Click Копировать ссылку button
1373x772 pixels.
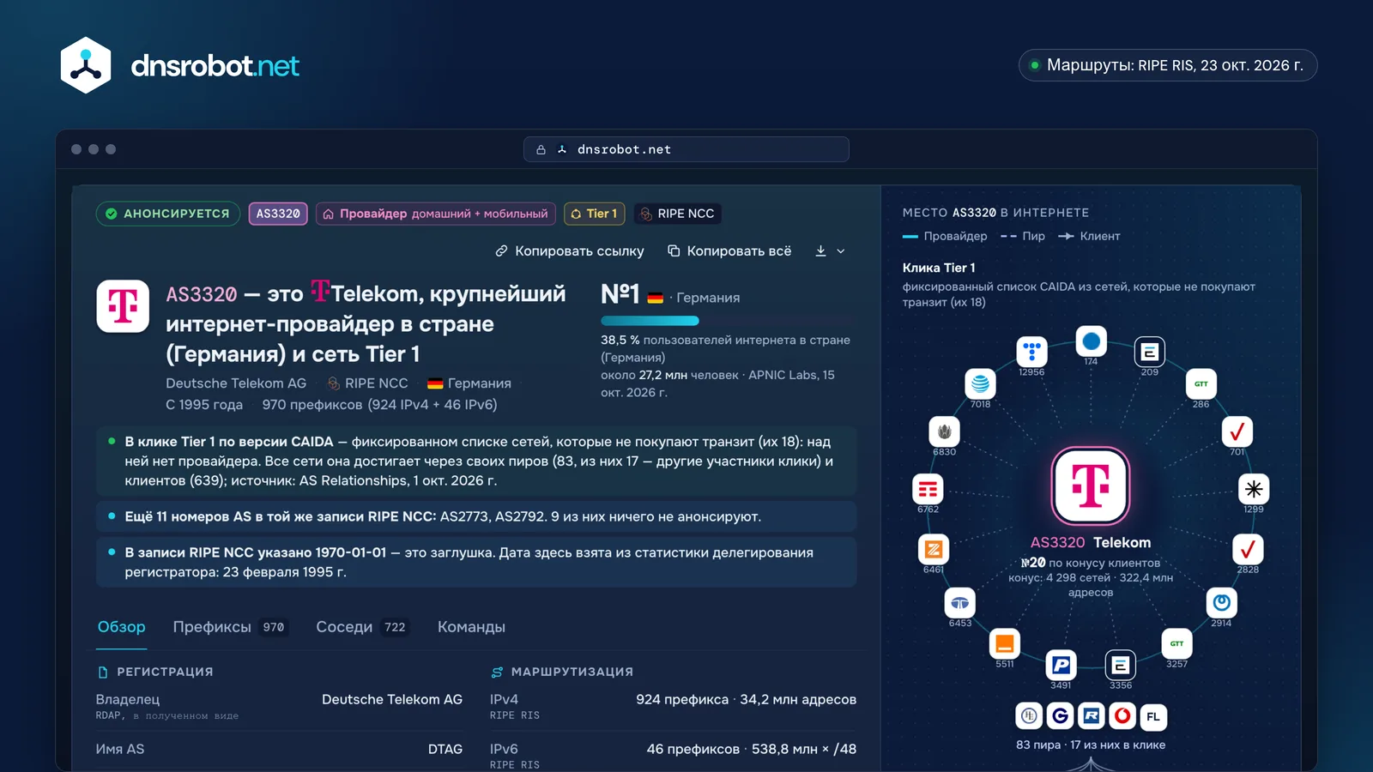(x=570, y=251)
